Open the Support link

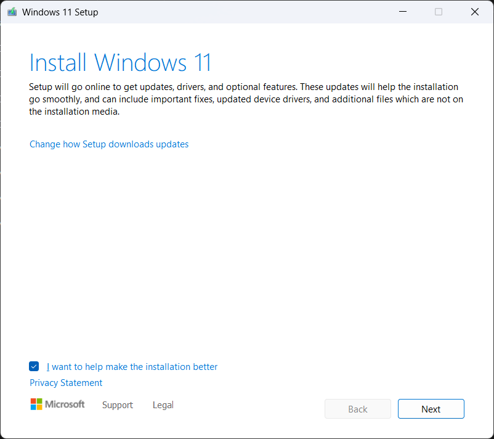(118, 405)
